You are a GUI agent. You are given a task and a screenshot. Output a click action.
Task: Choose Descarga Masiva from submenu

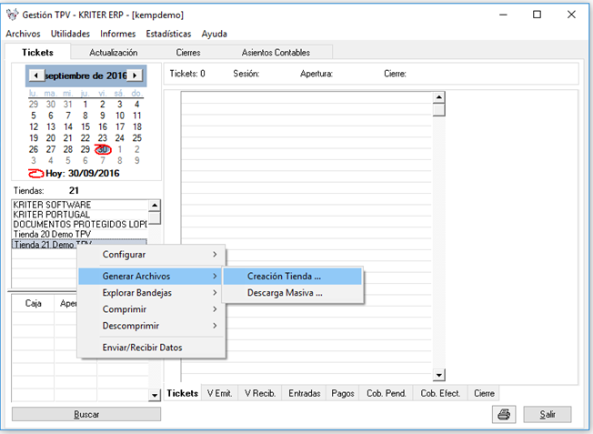[x=284, y=293]
